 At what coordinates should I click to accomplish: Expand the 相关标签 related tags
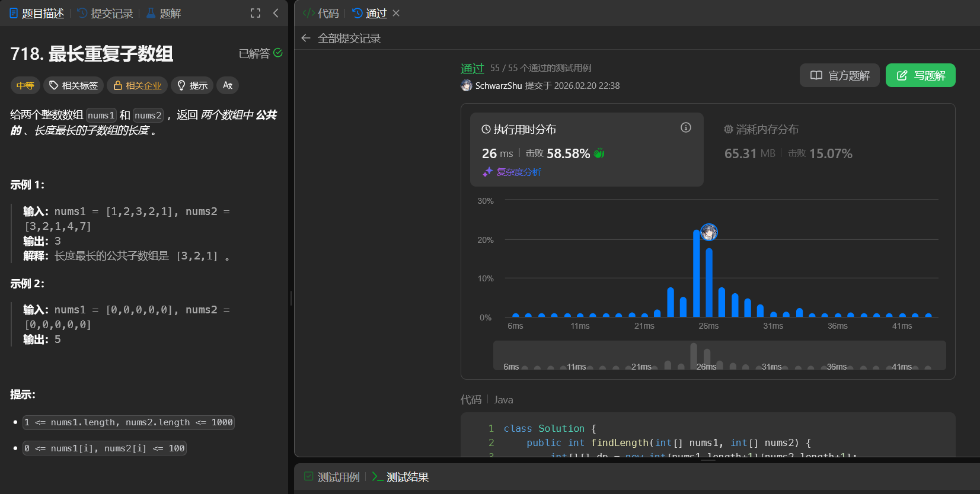(x=74, y=85)
